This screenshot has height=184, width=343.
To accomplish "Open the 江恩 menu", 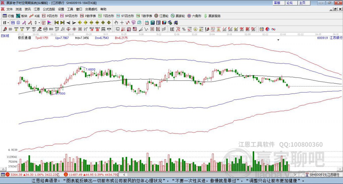I will pyautogui.click(x=37, y=9).
